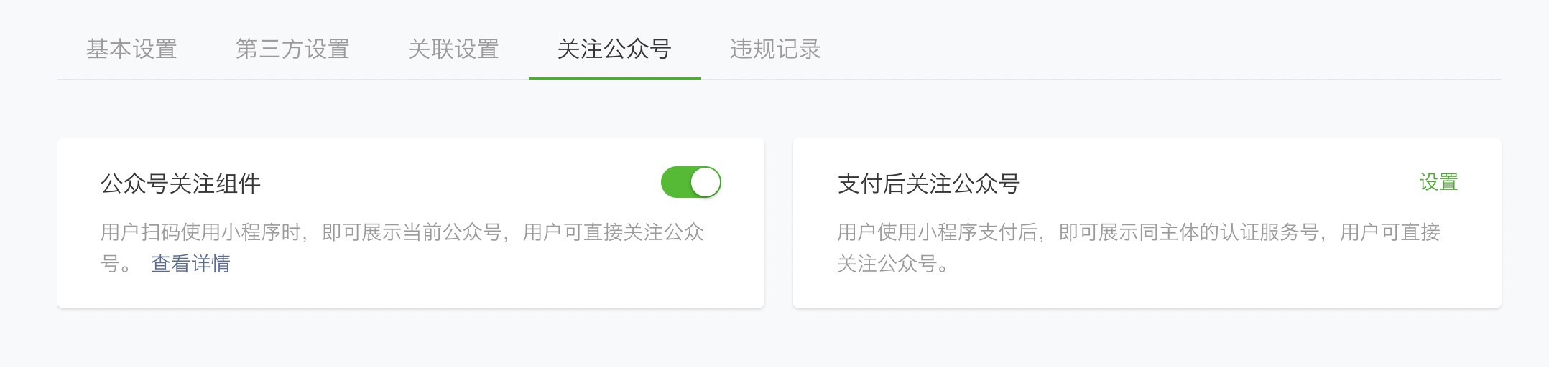Open the 基本设置 tab
The height and width of the screenshot is (367, 1549).
[131, 49]
